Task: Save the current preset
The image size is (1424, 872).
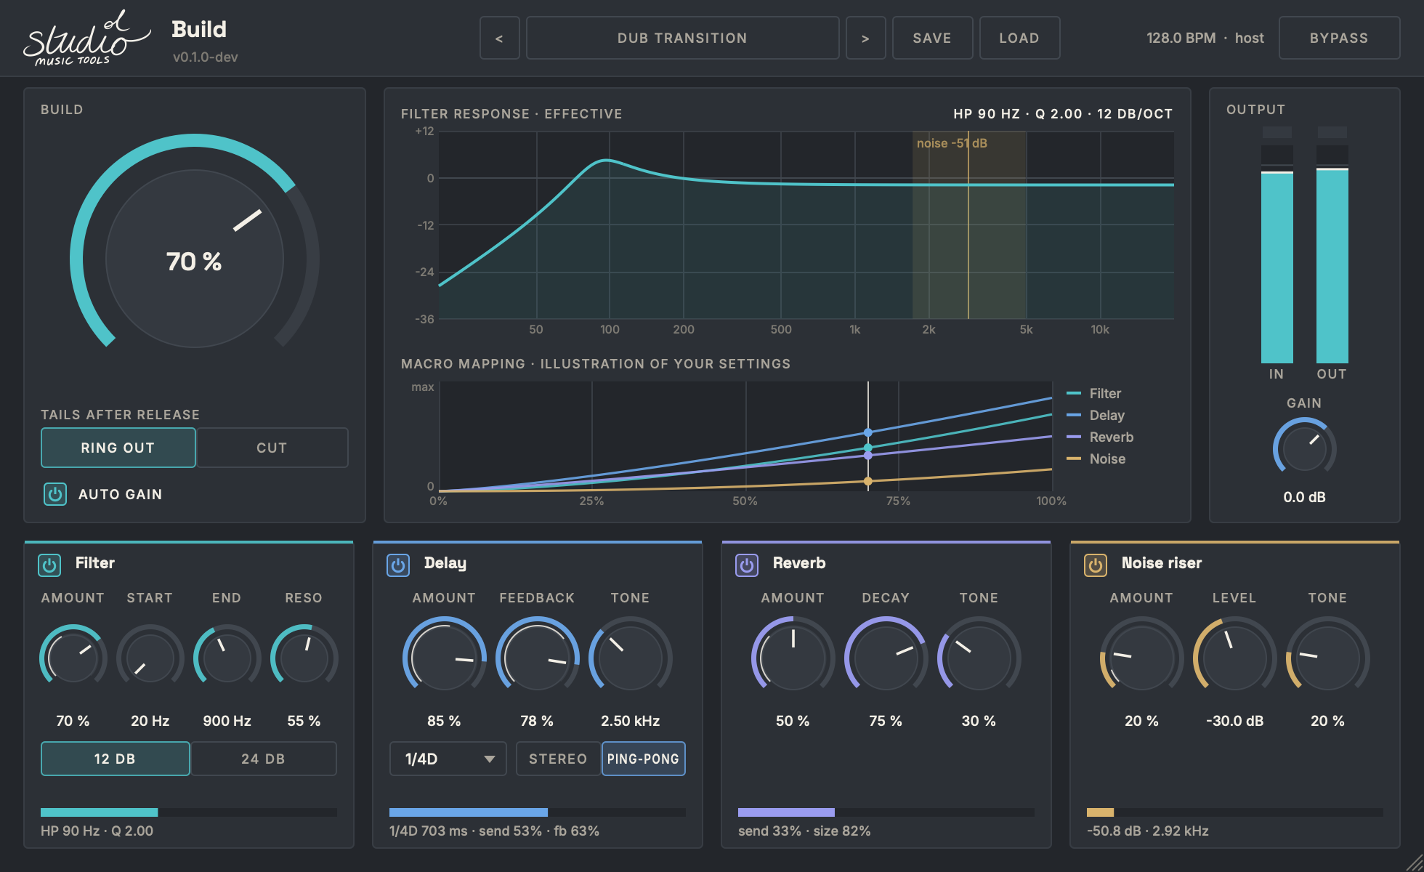Action: tap(933, 38)
